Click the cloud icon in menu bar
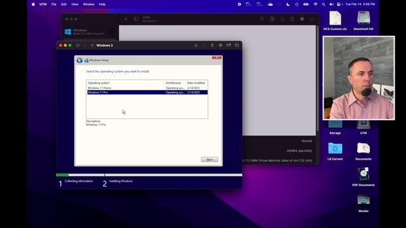 [270, 4]
